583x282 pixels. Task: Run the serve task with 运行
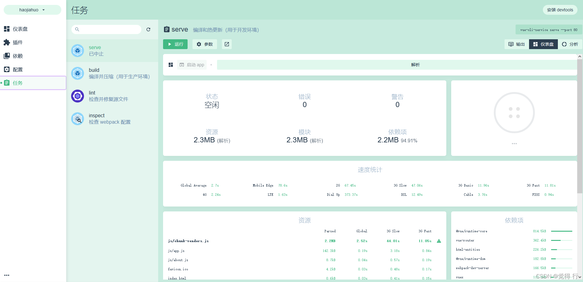tap(175, 44)
